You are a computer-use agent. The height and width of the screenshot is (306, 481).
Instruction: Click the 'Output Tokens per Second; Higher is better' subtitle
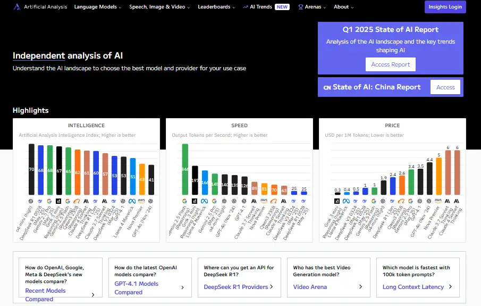tap(220, 135)
